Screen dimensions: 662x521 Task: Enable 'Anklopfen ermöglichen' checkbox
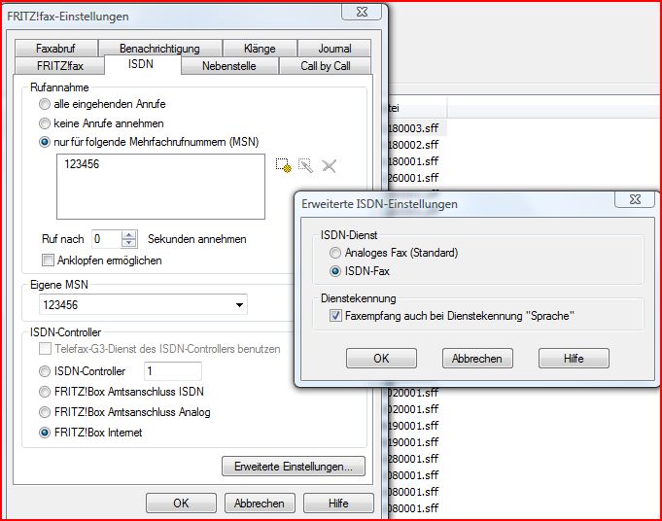(49, 260)
